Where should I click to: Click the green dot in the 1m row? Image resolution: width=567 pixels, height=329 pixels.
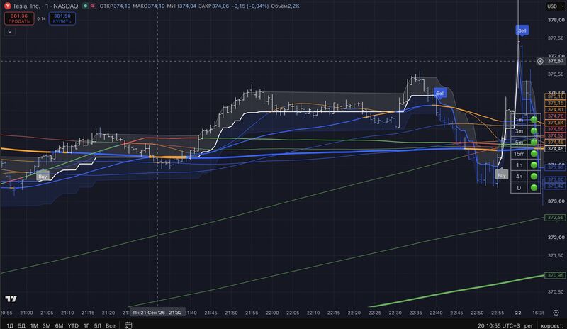(x=534, y=119)
